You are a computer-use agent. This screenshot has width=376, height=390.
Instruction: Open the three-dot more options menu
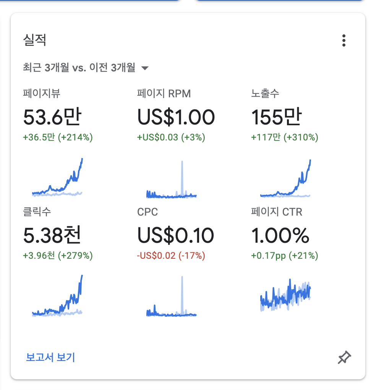[x=344, y=40]
